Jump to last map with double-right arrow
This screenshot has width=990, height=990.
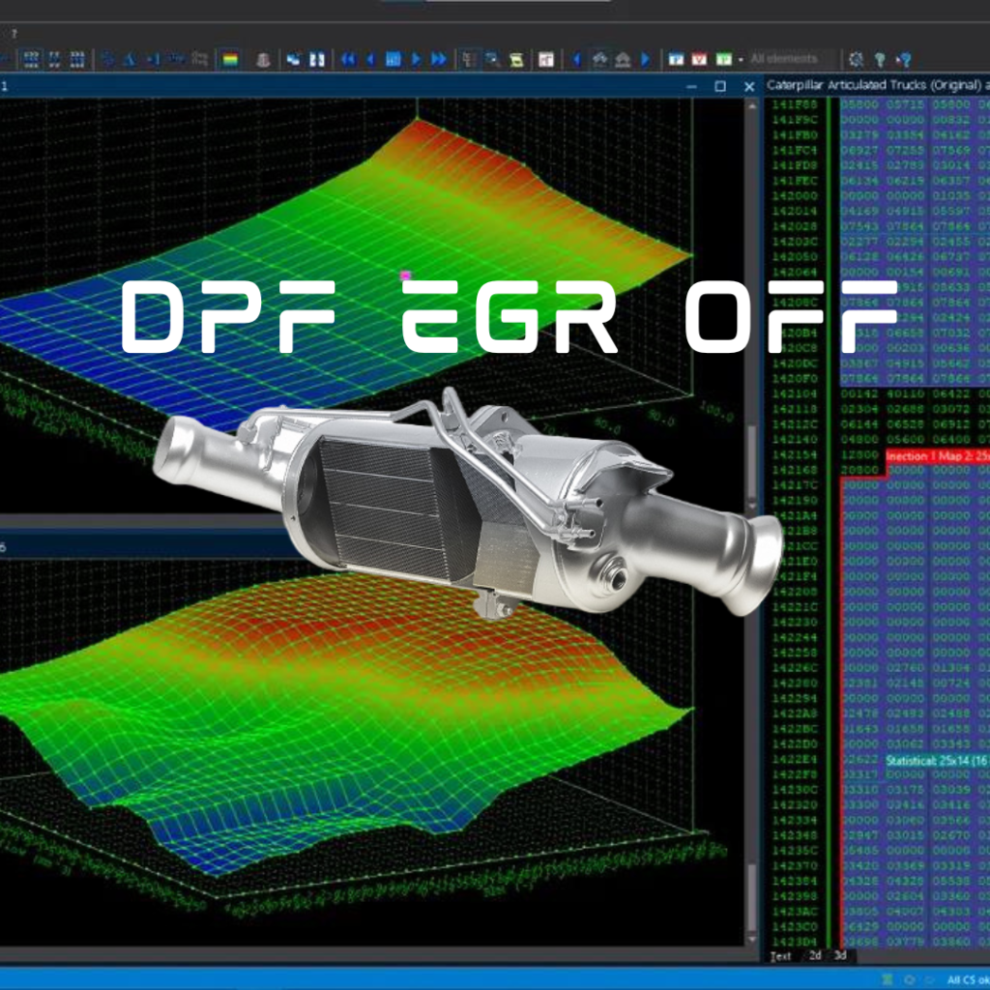tap(438, 59)
